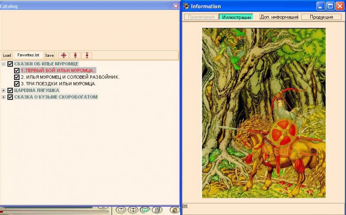346x215 pixels.
Task: Expand the ЦАРЕВНА ЛЯГУШКА tree node
Action: click(4, 90)
